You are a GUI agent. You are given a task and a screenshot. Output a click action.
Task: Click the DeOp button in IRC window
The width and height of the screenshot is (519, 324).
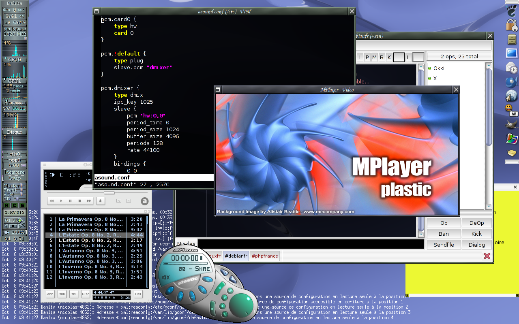click(x=477, y=223)
